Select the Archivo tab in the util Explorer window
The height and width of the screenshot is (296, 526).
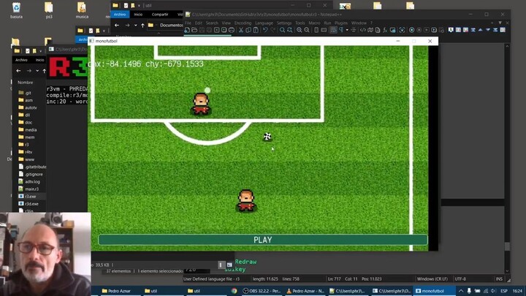[120, 15]
